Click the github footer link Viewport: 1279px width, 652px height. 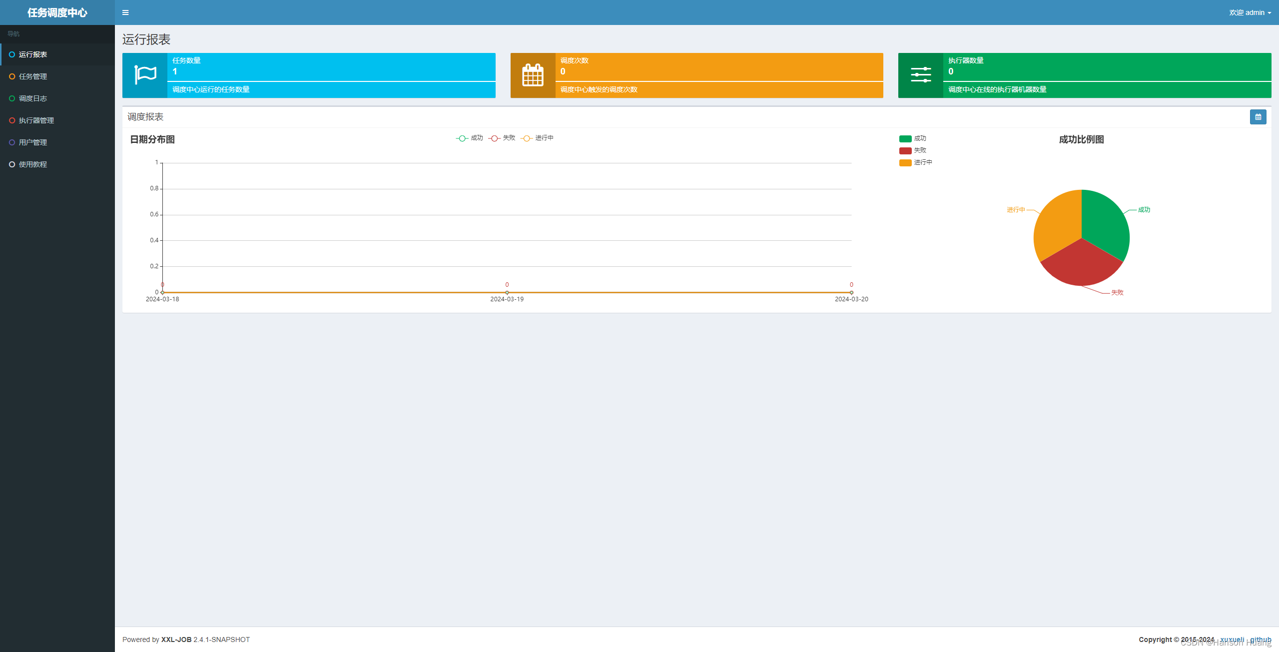click(1261, 639)
